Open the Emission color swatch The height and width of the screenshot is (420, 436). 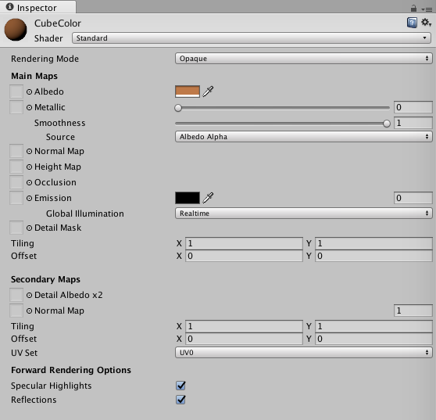(x=188, y=198)
